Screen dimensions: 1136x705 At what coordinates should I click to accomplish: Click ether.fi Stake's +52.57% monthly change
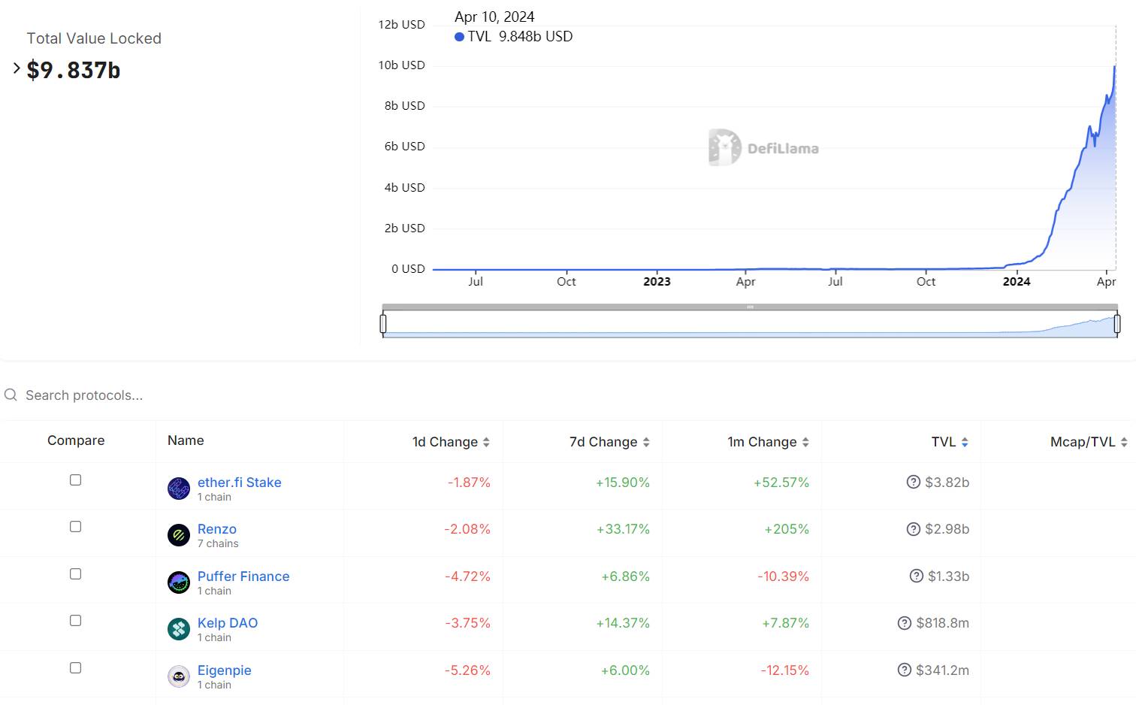[781, 483]
